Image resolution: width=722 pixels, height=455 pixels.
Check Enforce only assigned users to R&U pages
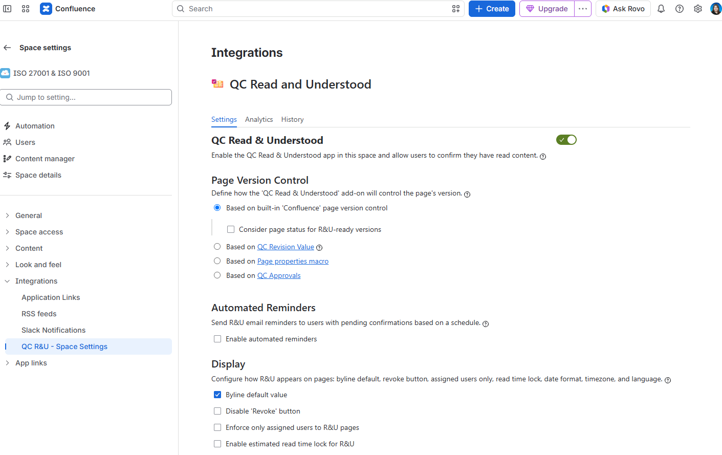[x=217, y=427]
